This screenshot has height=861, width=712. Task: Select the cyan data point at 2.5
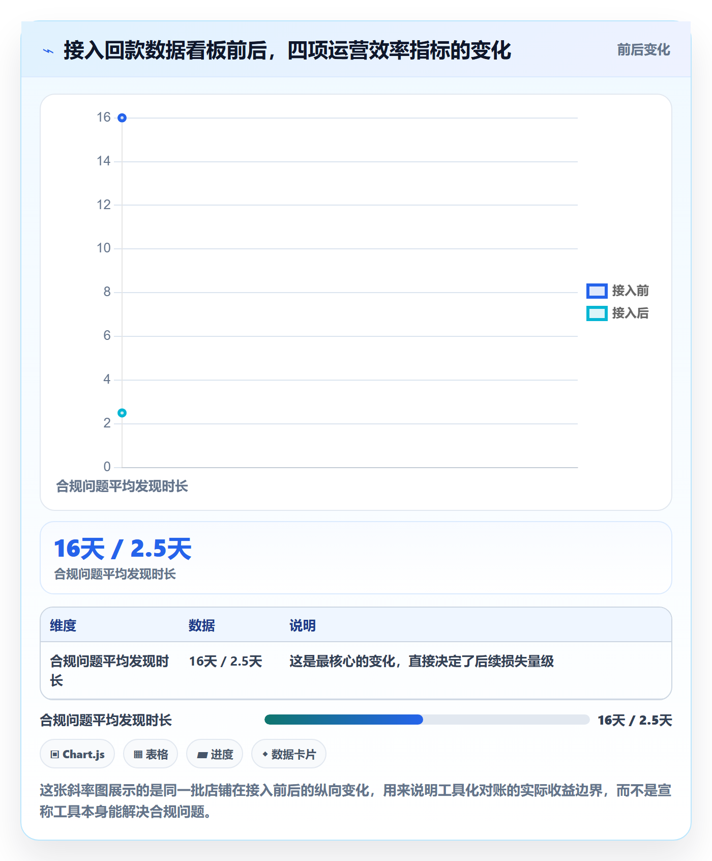click(122, 413)
